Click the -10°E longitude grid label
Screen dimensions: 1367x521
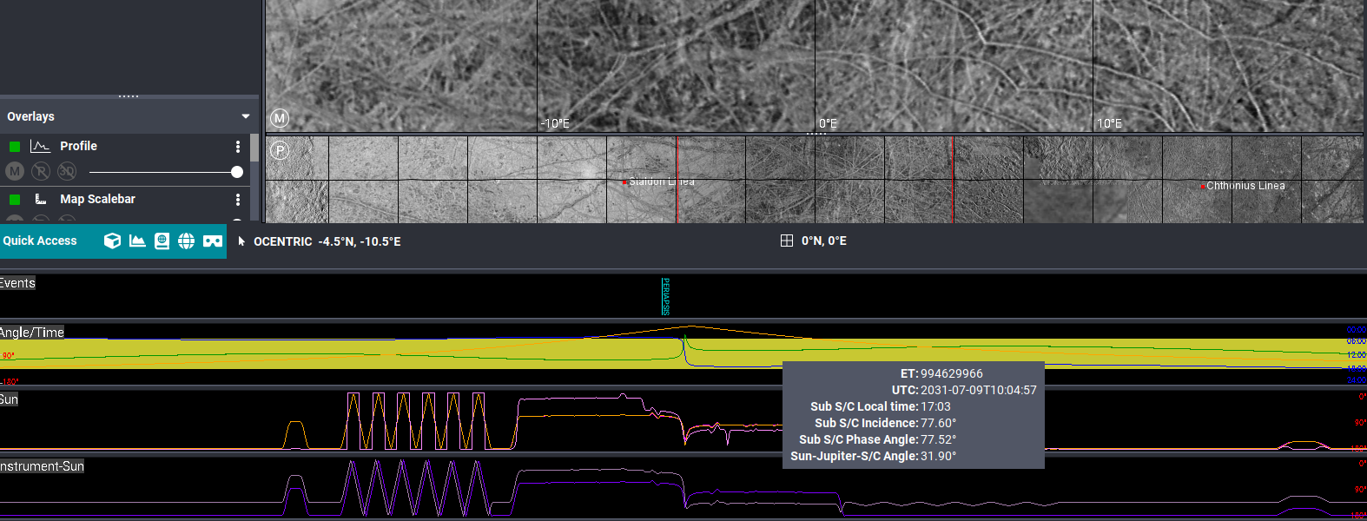click(x=555, y=123)
